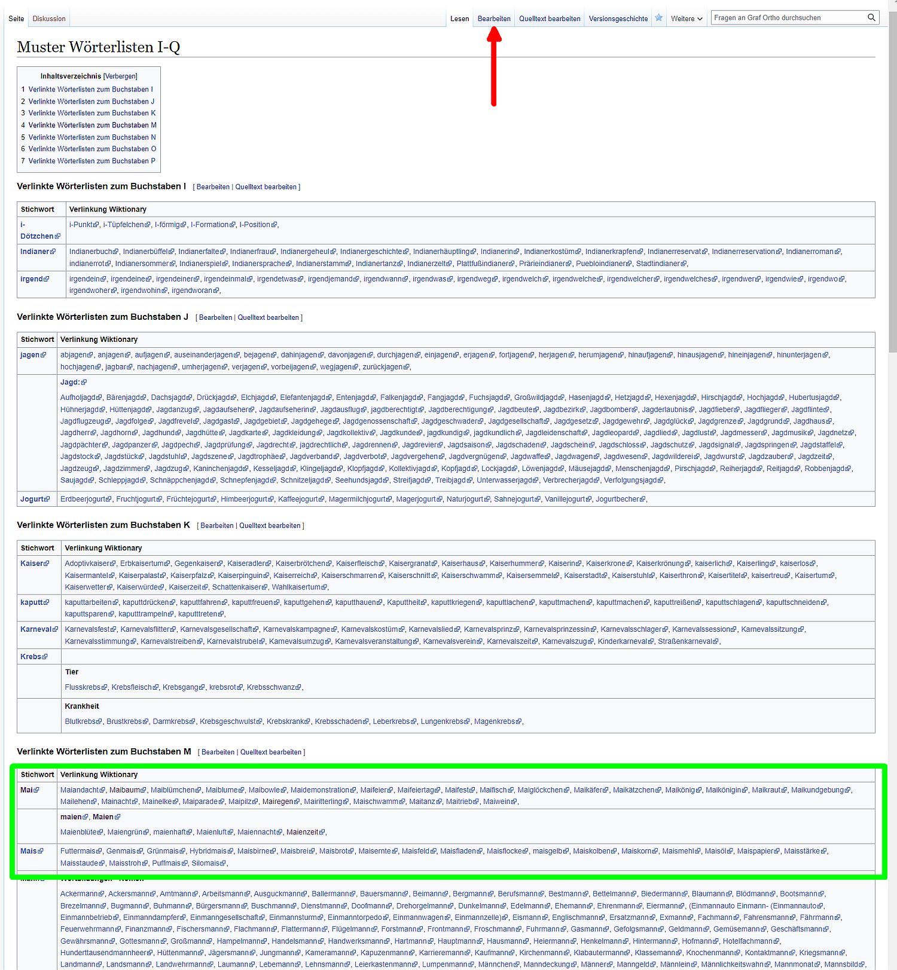Open the Quelltext bearbeiten tab

click(x=549, y=19)
